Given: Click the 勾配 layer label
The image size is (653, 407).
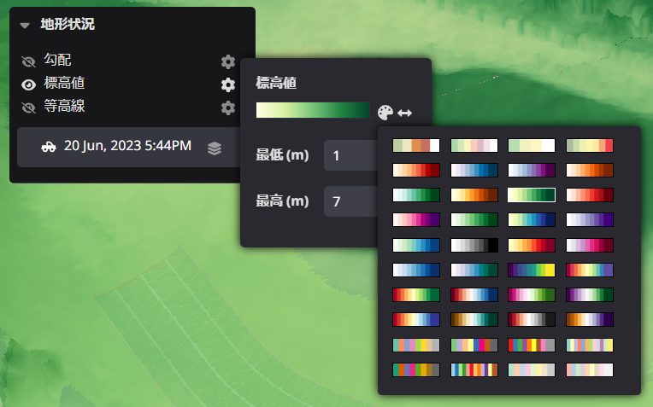Looking at the screenshot, I should 57,60.
